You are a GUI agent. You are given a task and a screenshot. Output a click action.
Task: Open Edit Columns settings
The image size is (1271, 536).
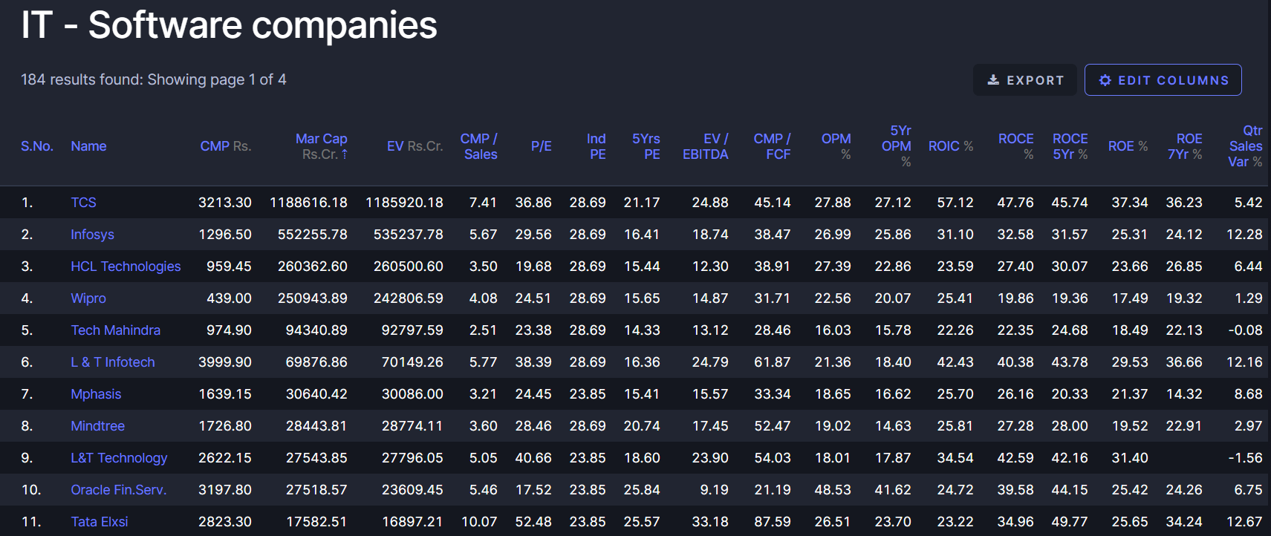coord(1163,80)
